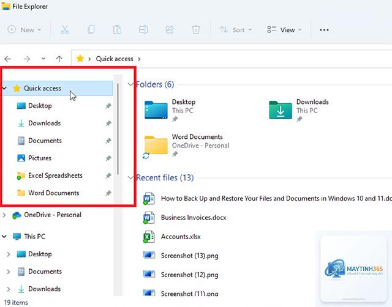The height and width of the screenshot is (307, 392).
Task: Open the Sort dropdown menu
Action: pos(235,30)
